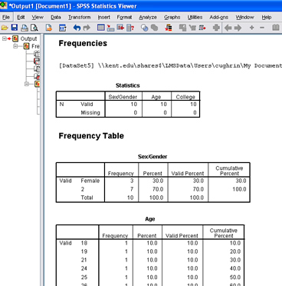Click the Export output icon
The height and width of the screenshot is (286, 282).
pyautogui.click(x=48, y=28)
